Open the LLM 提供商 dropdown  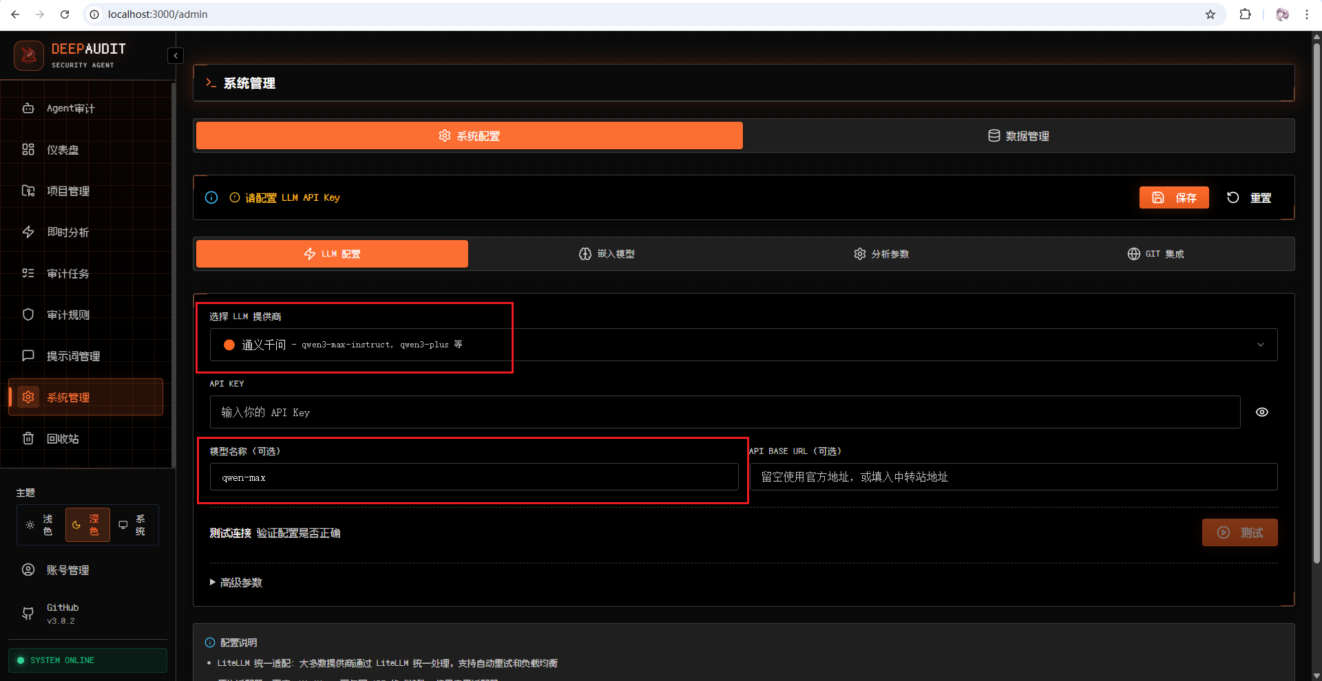(744, 345)
